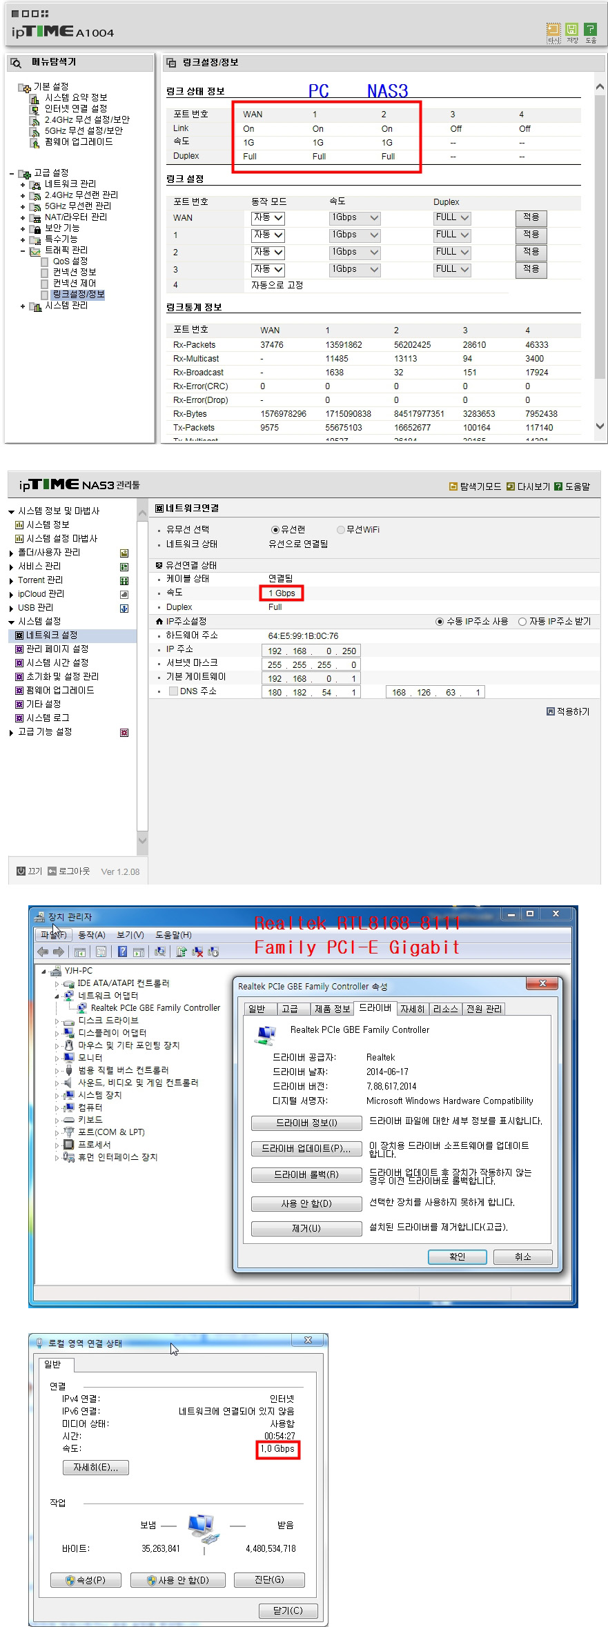Open the port 2 Duplex FULL dropdown
This screenshot has height=1627, width=608.
(x=452, y=253)
